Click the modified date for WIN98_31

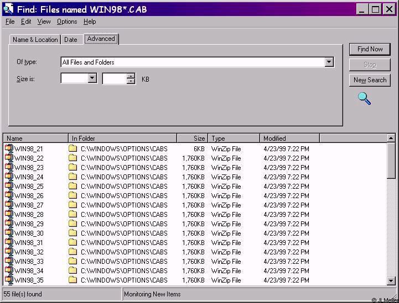(x=286, y=243)
